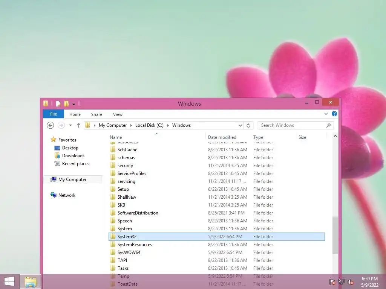Select the security folder icon
The image size is (386, 289).
(x=113, y=166)
